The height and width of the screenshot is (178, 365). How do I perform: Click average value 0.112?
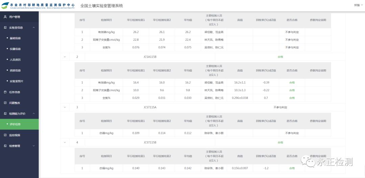click(188, 133)
